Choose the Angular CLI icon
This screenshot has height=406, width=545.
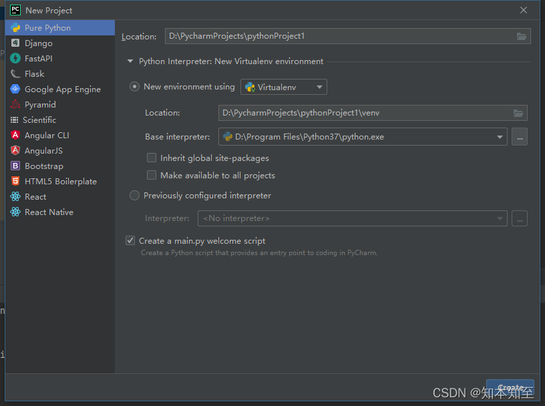pos(15,136)
